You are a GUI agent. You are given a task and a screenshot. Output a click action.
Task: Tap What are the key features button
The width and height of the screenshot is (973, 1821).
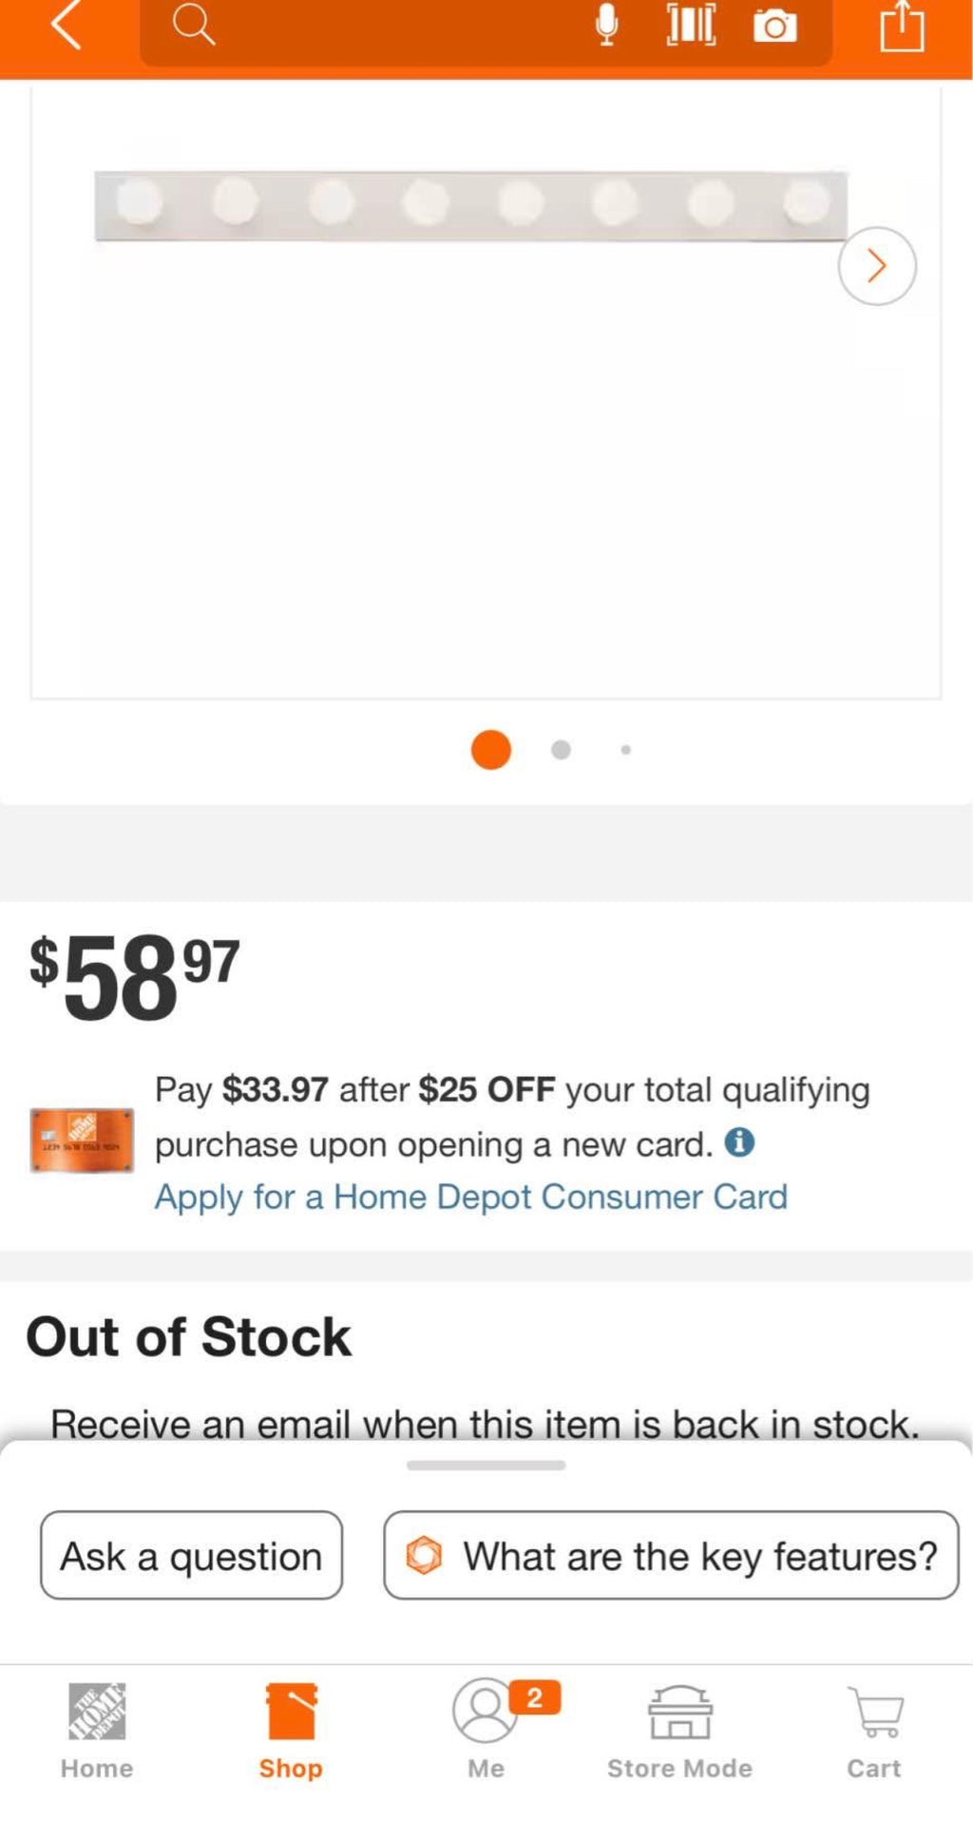[x=671, y=1555]
